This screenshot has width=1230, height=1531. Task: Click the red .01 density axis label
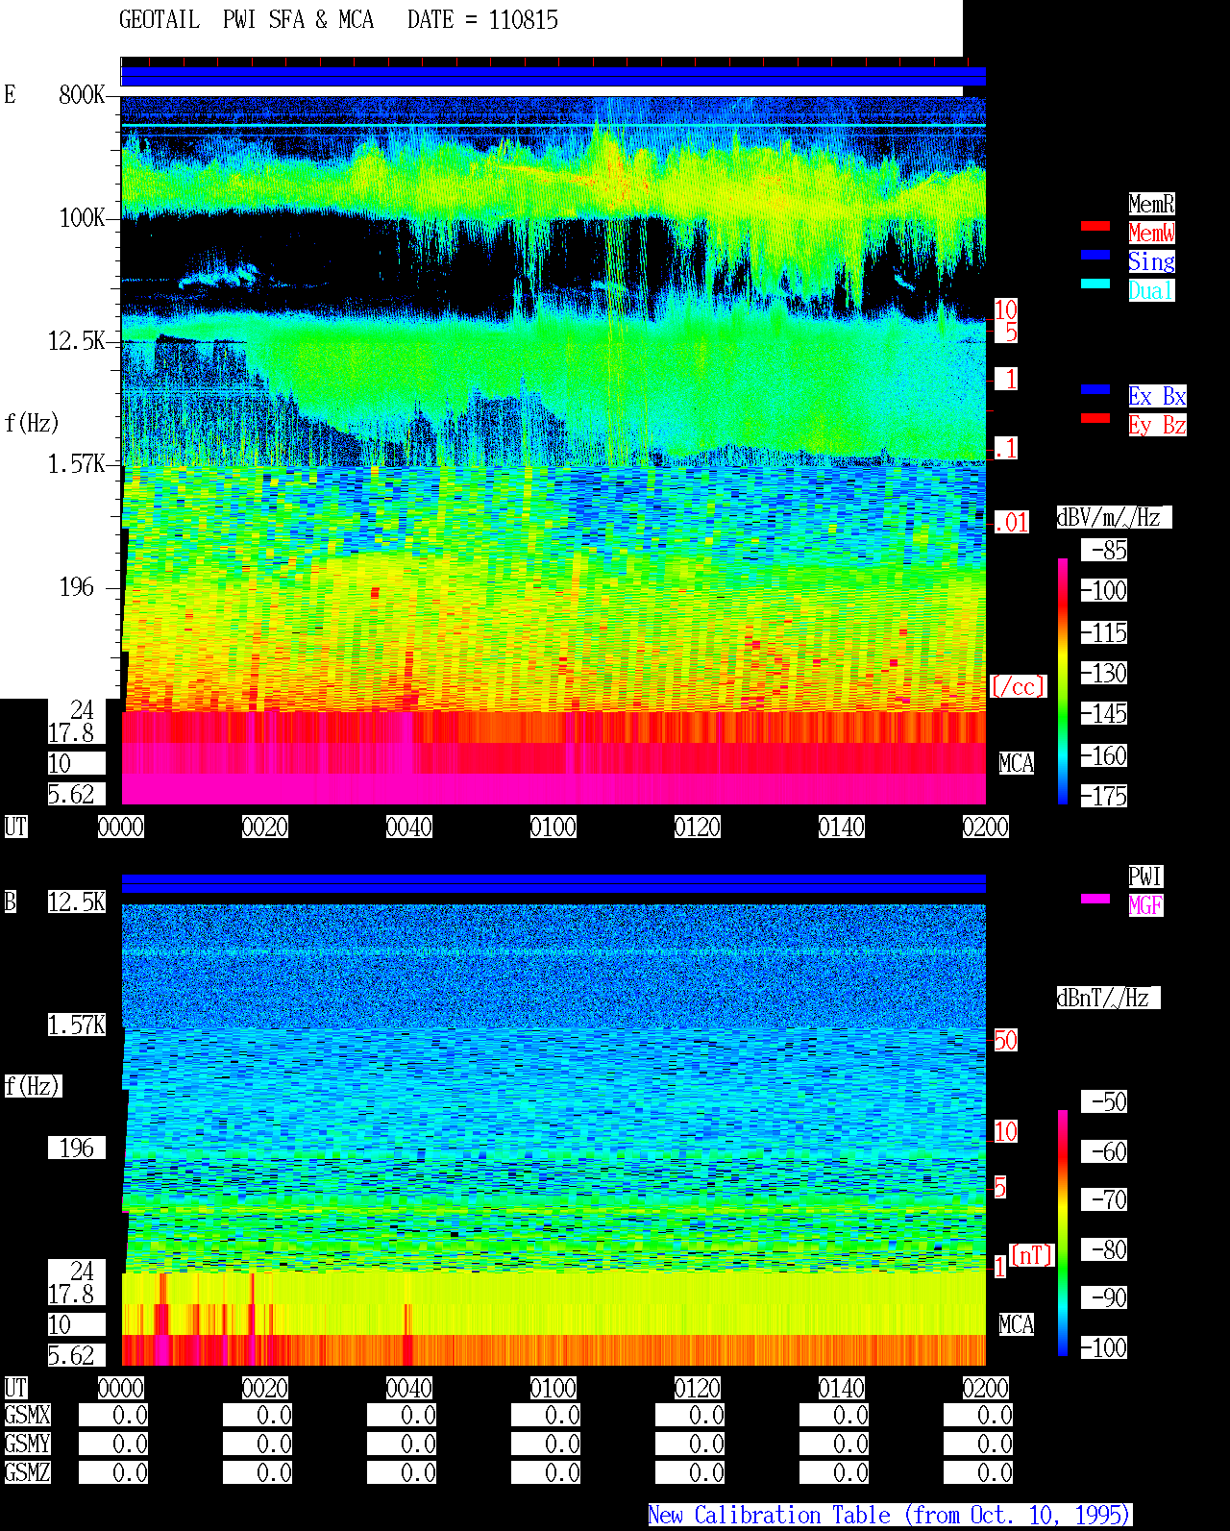pyautogui.click(x=1011, y=523)
